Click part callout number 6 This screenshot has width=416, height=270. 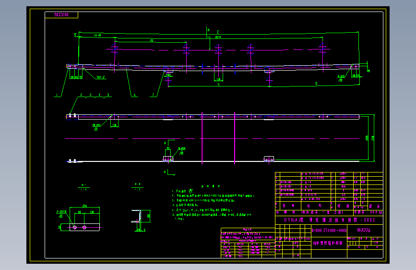(134, 95)
